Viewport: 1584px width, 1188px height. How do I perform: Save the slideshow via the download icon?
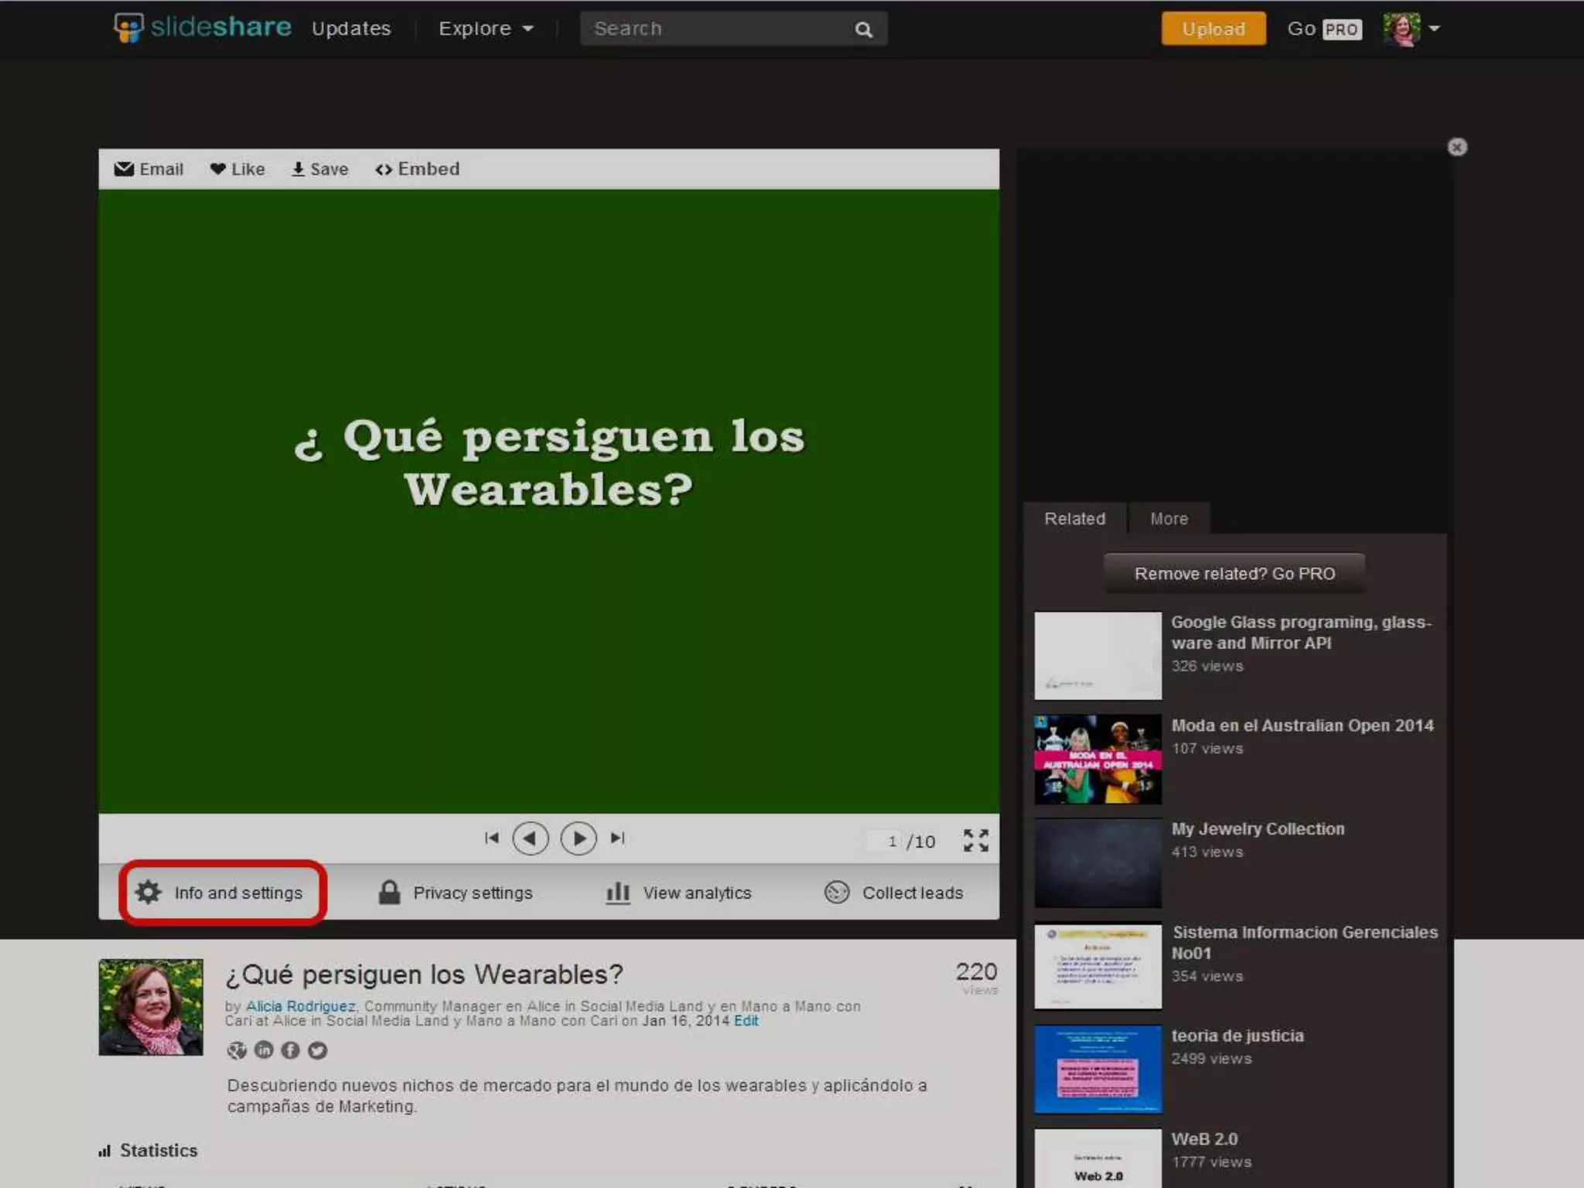coord(298,169)
